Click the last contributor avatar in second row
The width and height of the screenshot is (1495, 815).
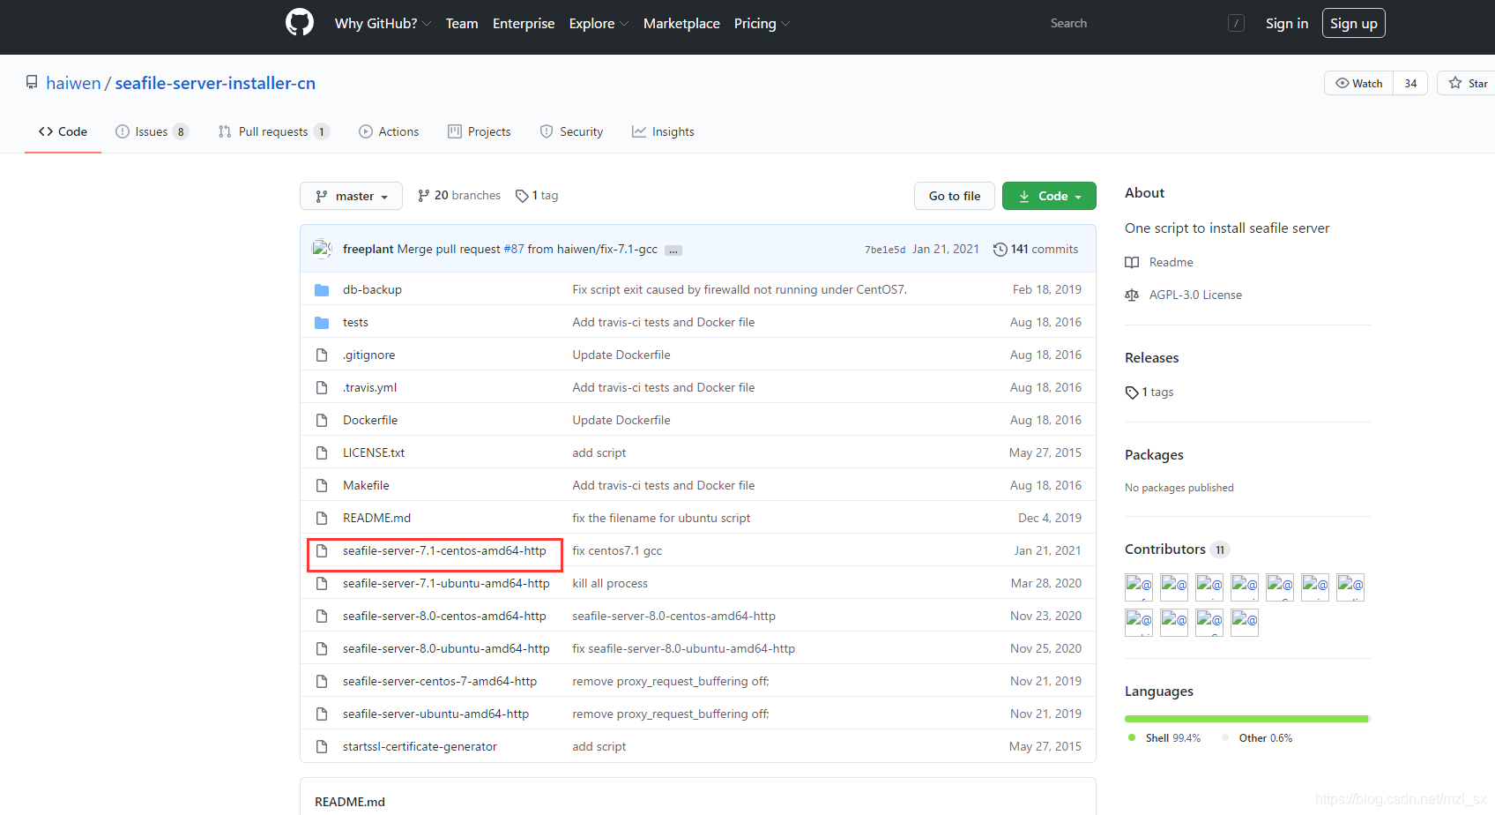[x=1245, y=622]
